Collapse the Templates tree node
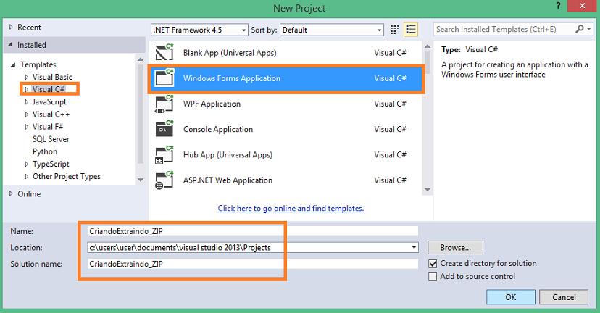 coord(13,64)
